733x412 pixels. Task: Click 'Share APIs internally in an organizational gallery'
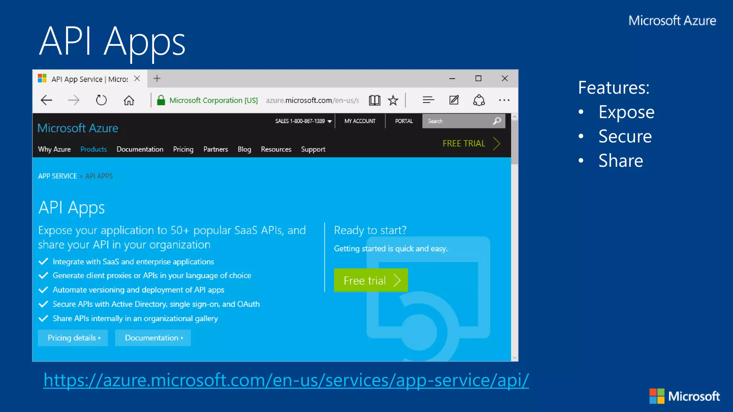coord(135,318)
